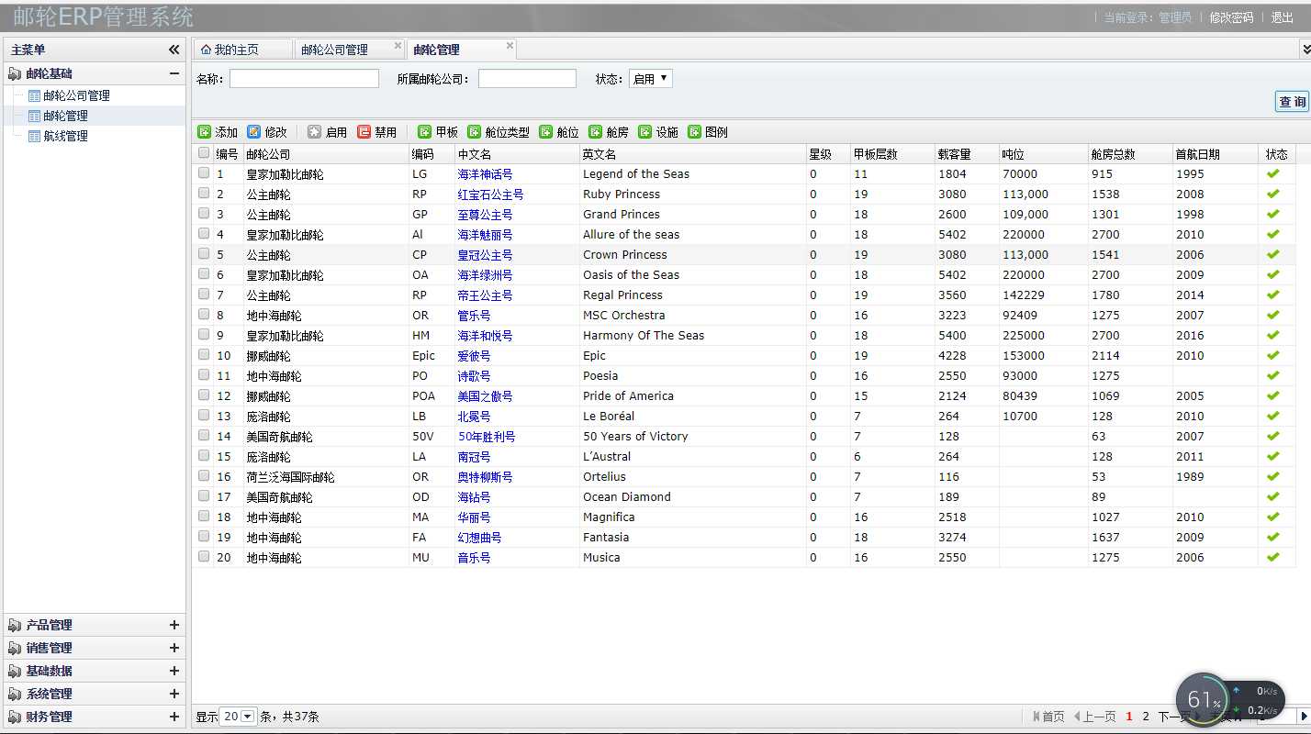Image resolution: width=1311 pixels, height=734 pixels.
Task: Open 图例 (legend) from the toolbar
Action: click(x=708, y=132)
